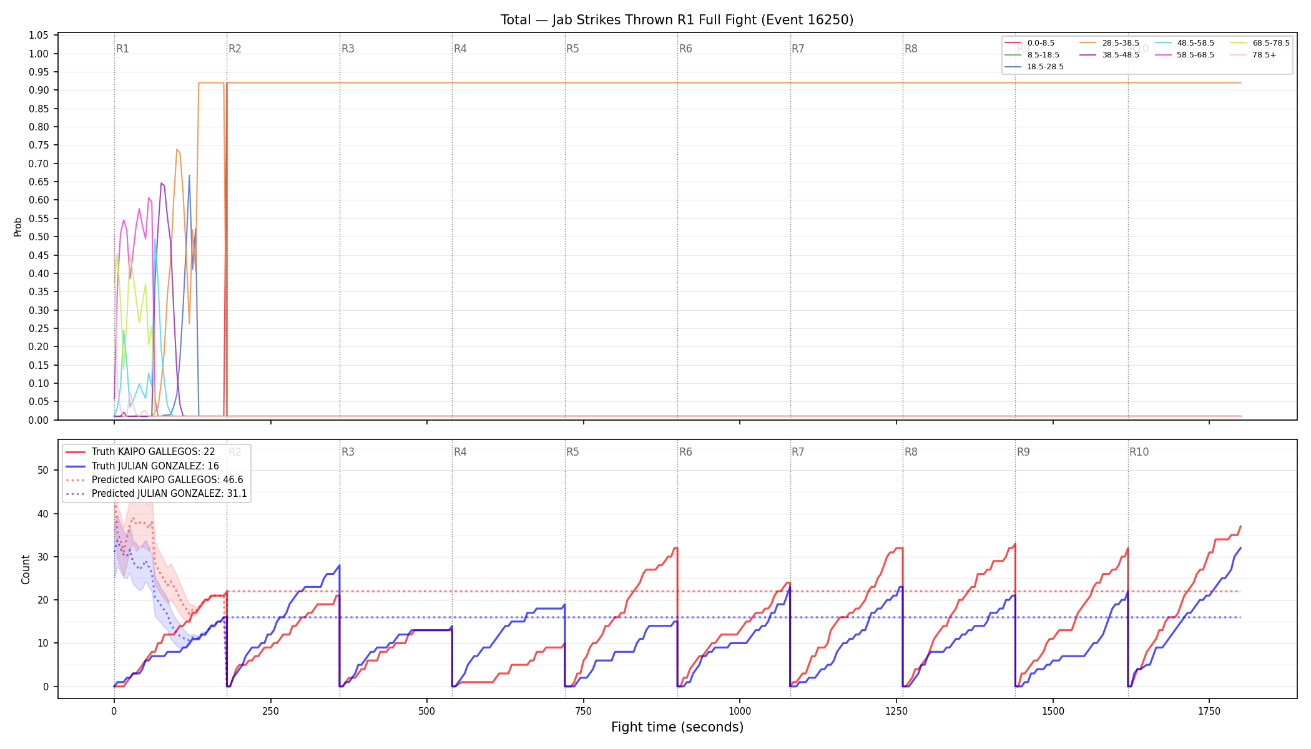Click the chart title mentioning Event 16250
1311x749 pixels.
click(x=677, y=20)
